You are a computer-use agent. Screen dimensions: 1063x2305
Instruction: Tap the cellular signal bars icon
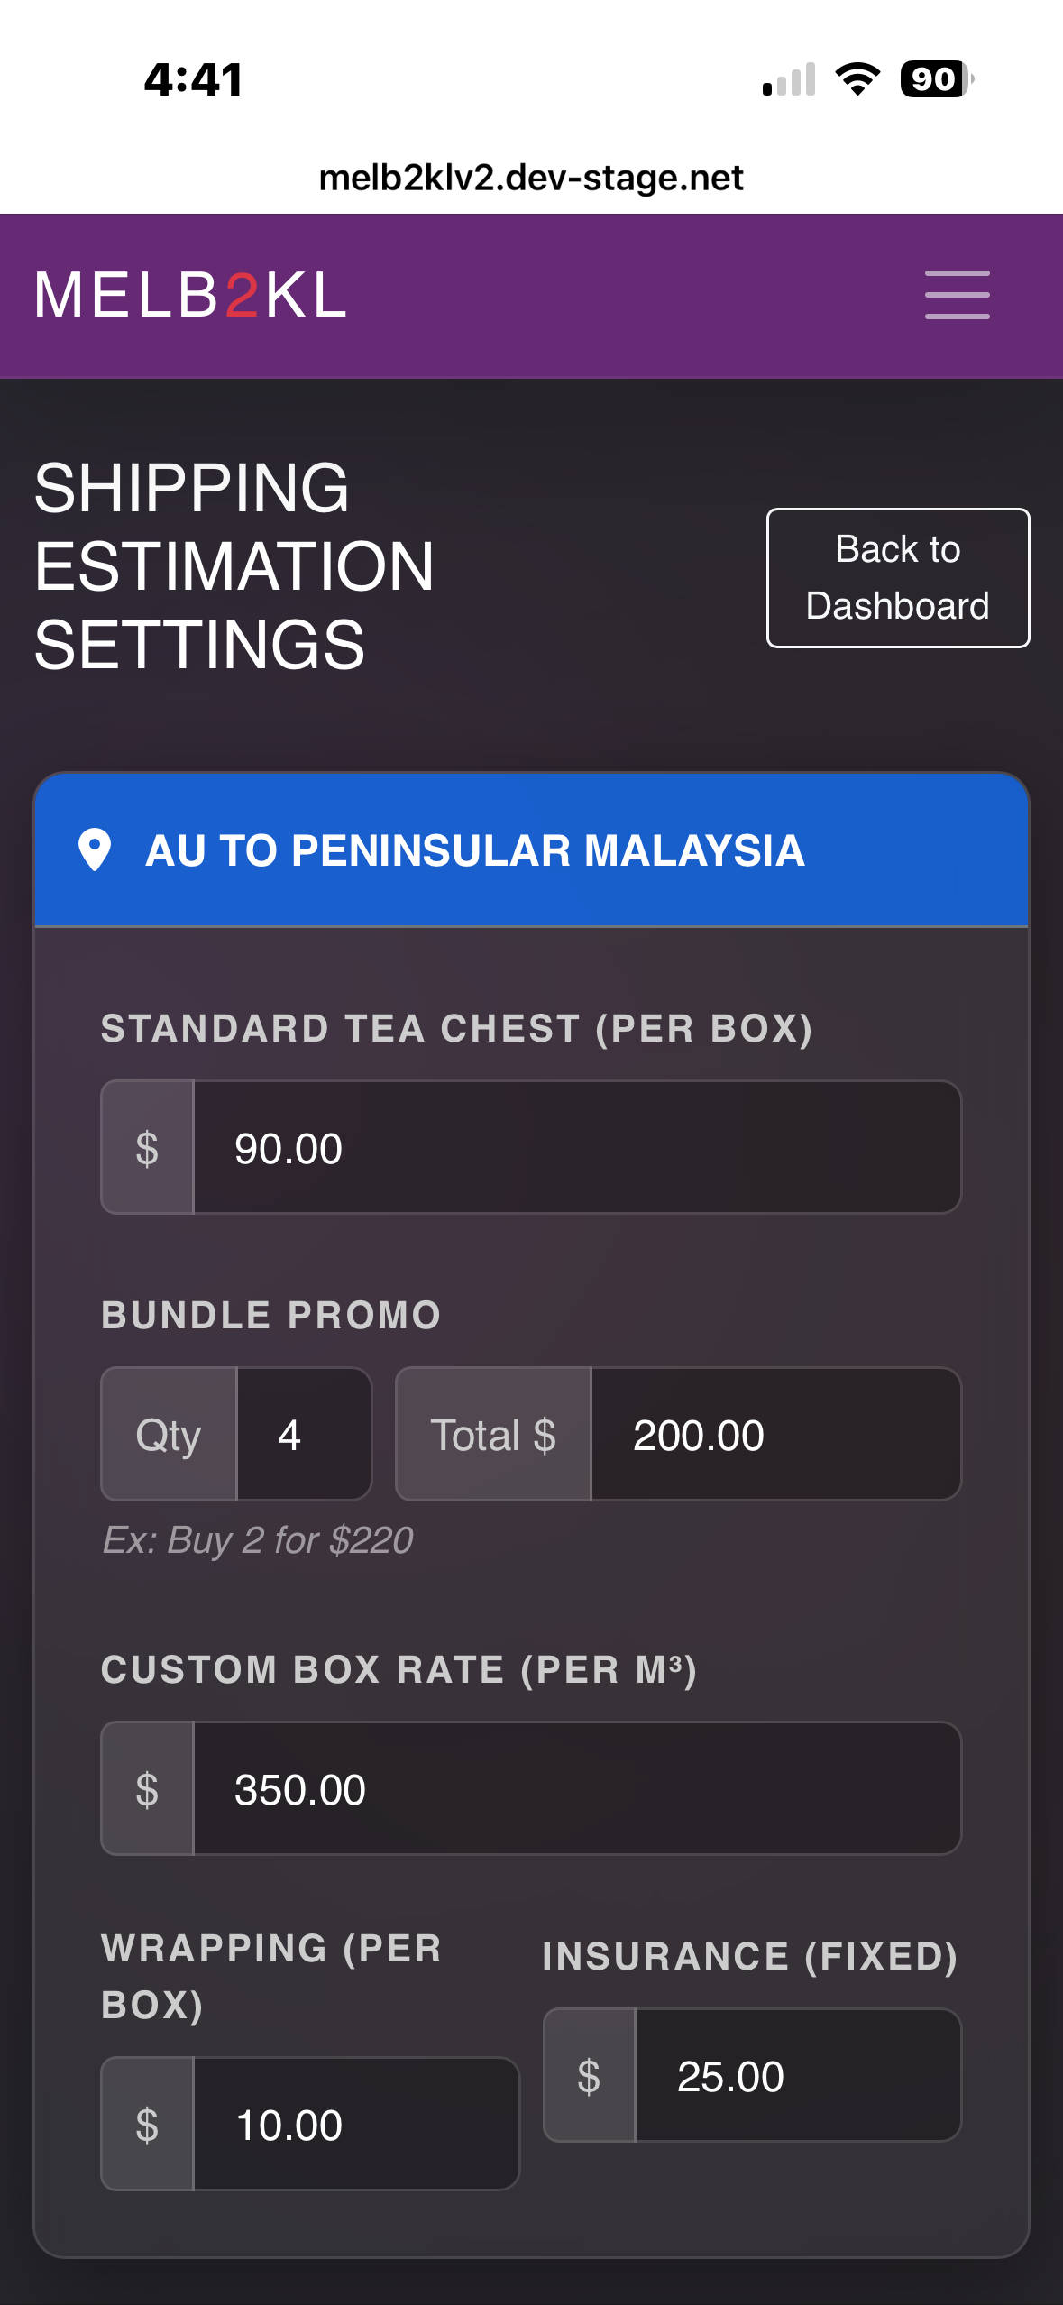tap(789, 79)
